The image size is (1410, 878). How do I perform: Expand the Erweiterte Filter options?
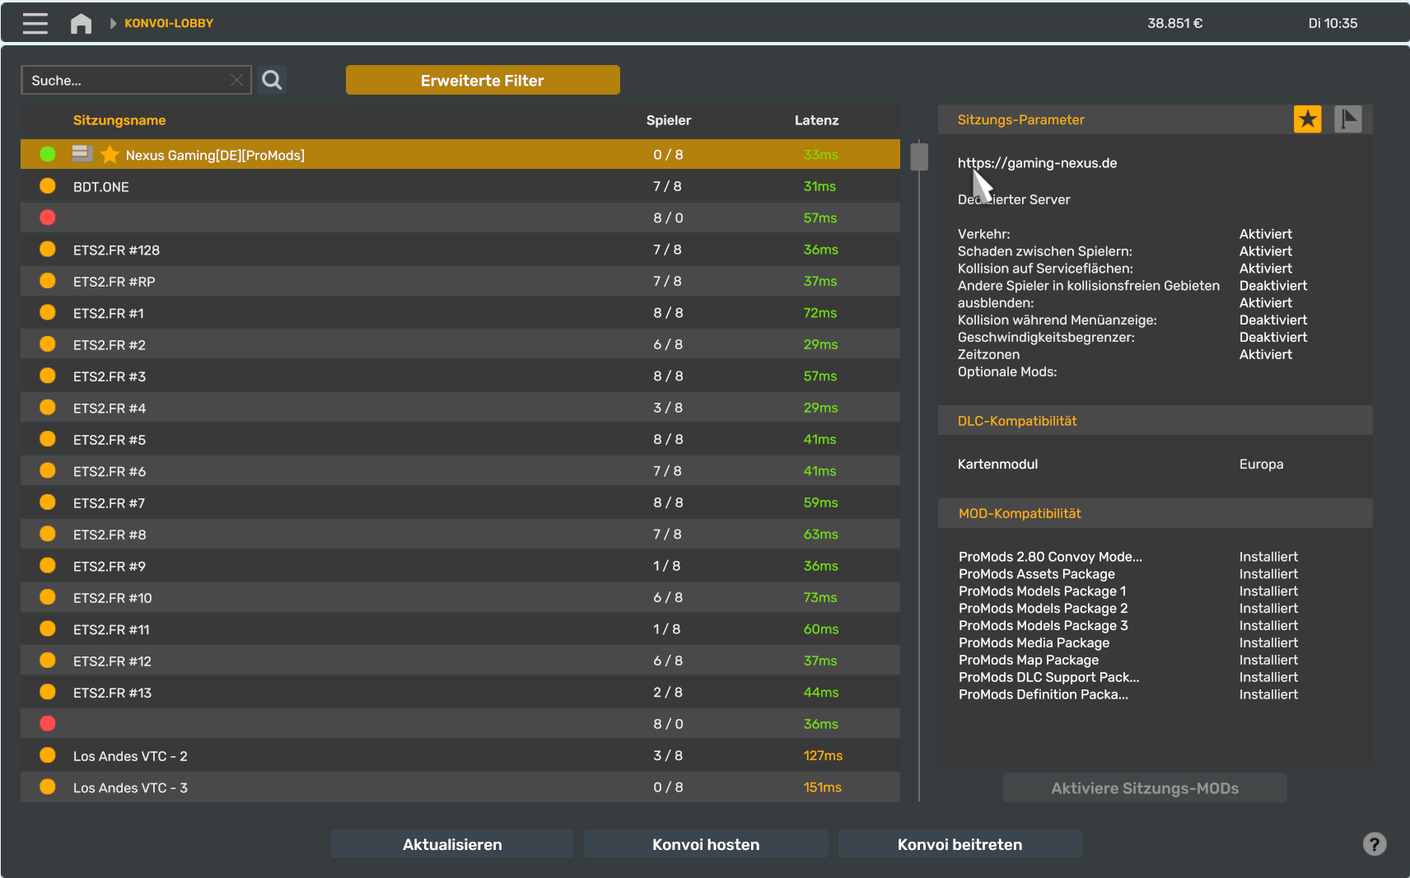click(482, 81)
